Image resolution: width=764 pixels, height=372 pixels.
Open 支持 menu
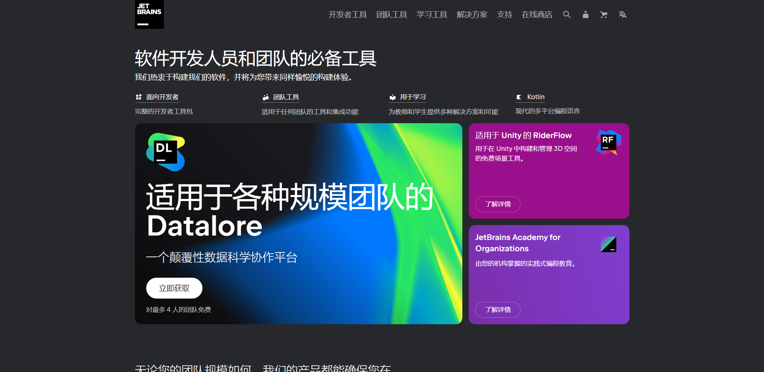[505, 14]
